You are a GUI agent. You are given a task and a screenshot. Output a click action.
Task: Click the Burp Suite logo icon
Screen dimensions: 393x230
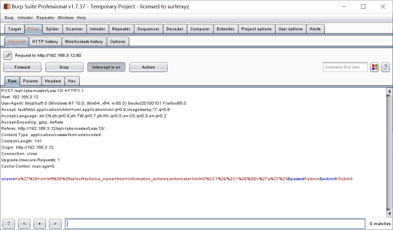click(x=7, y=6)
